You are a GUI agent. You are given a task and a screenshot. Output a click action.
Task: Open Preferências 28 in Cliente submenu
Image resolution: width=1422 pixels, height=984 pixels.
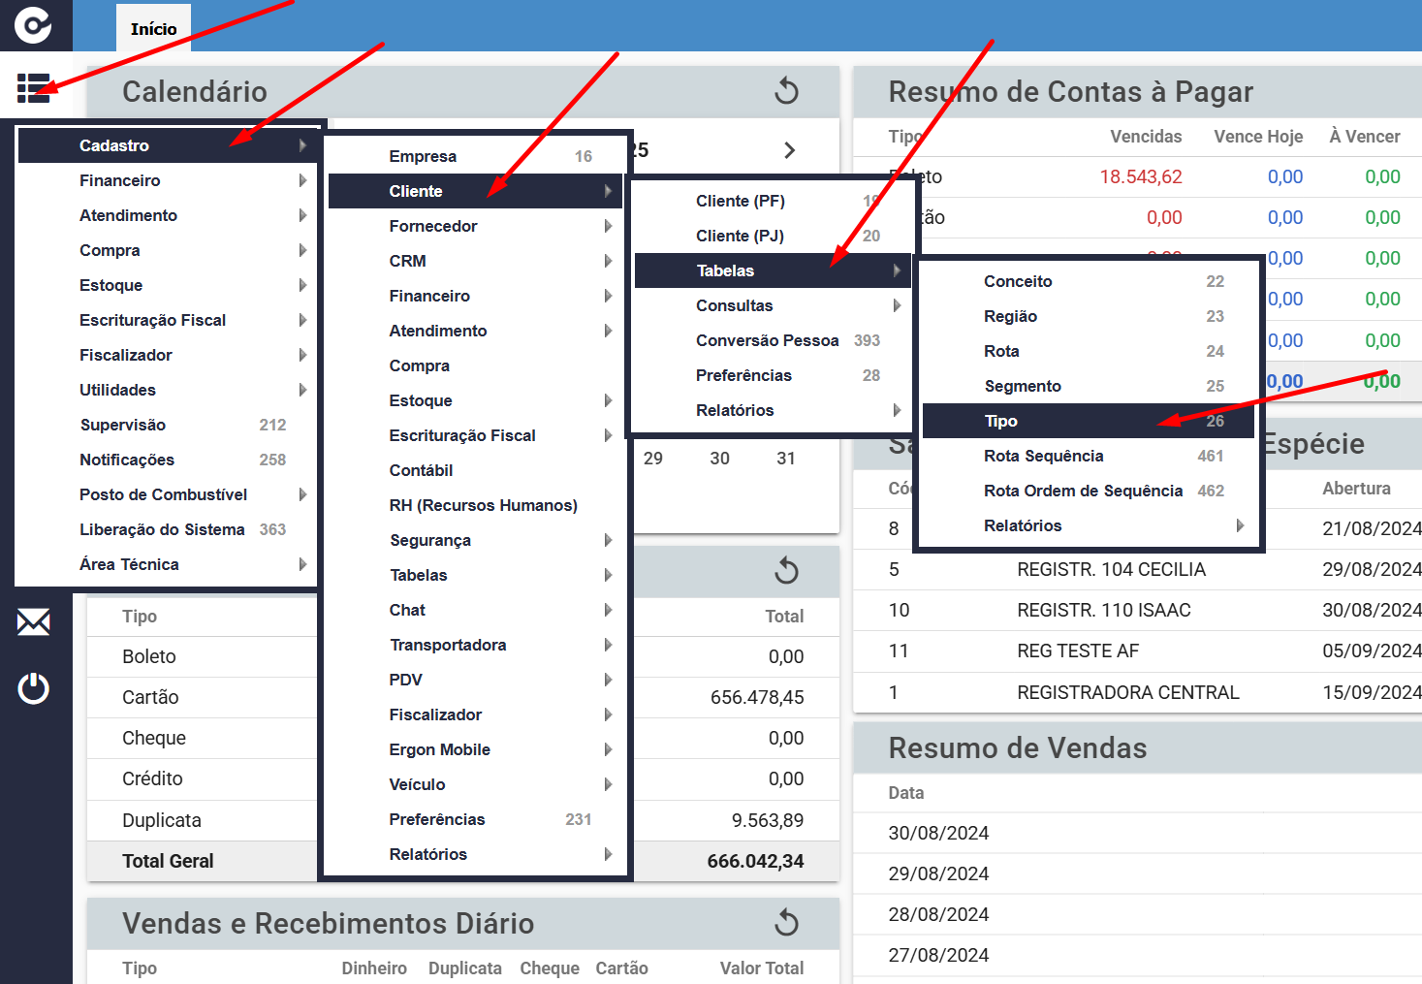pos(774,375)
